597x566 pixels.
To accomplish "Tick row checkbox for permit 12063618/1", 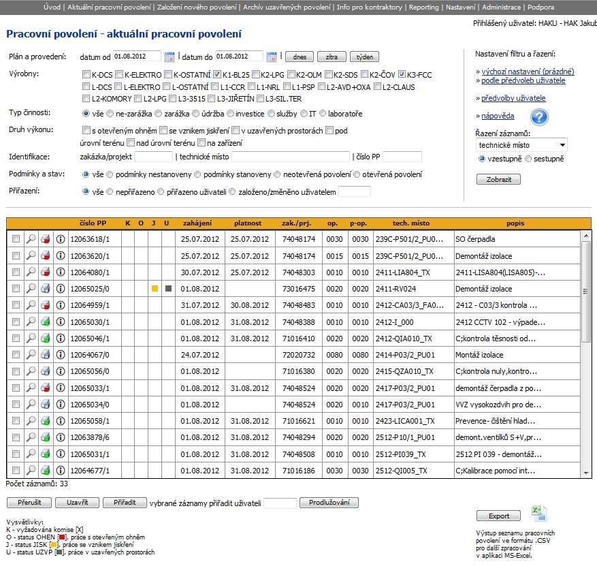I will pos(16,239).
